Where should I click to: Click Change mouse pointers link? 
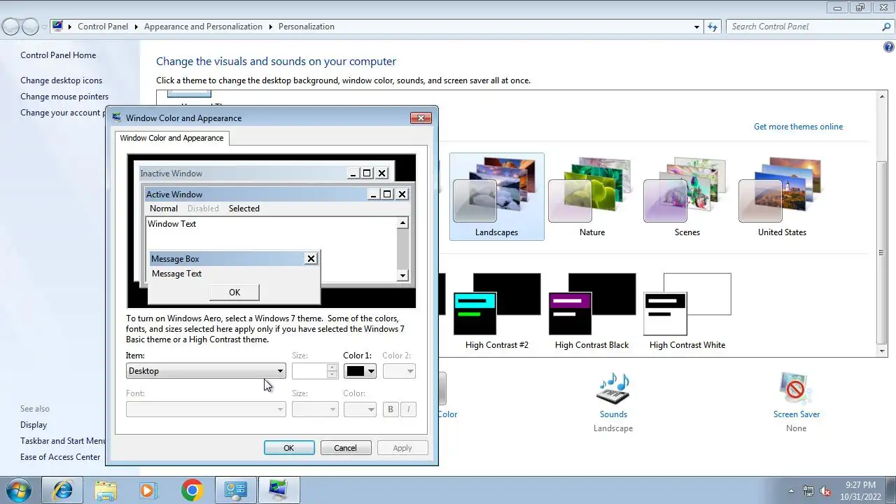coord(64,97)
